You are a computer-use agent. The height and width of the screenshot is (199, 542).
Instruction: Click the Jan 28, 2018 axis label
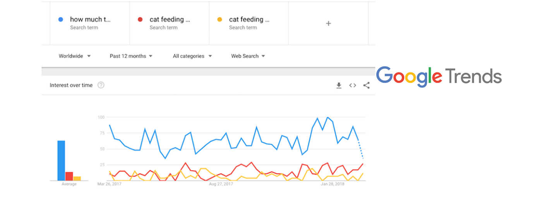pos(333,184)
